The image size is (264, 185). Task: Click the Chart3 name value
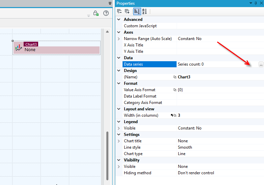coord(184,77)
